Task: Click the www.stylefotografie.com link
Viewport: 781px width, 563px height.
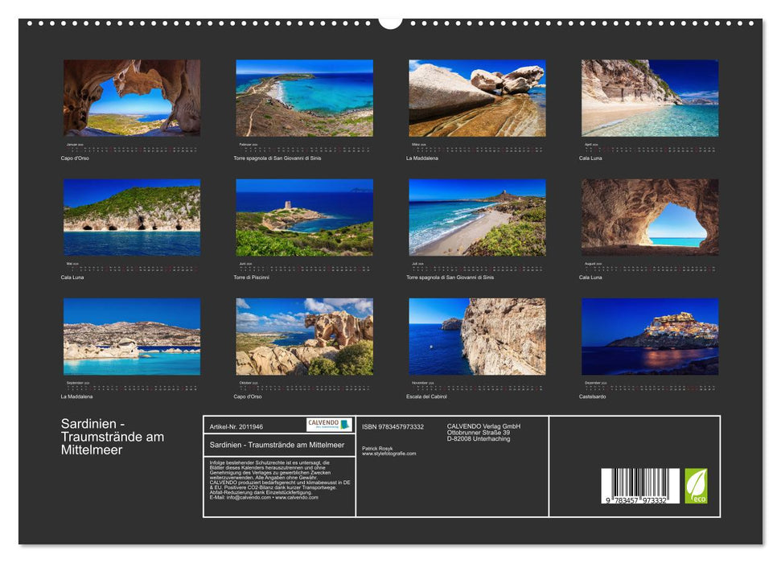Action: 388,452
